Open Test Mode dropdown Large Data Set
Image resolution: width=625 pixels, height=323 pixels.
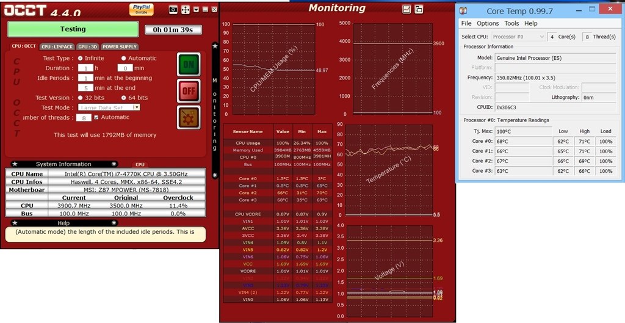click(109, 107)
